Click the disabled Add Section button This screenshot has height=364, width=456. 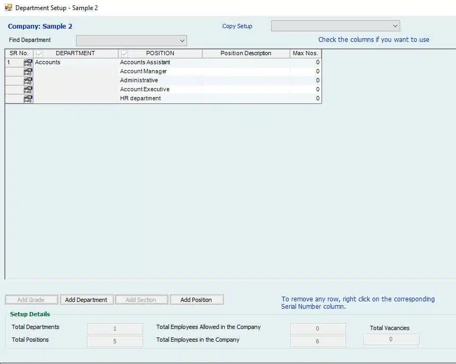pos(141,300)
